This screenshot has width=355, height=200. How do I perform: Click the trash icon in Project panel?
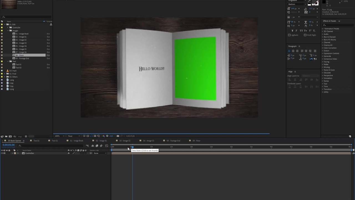coord(26,136)
